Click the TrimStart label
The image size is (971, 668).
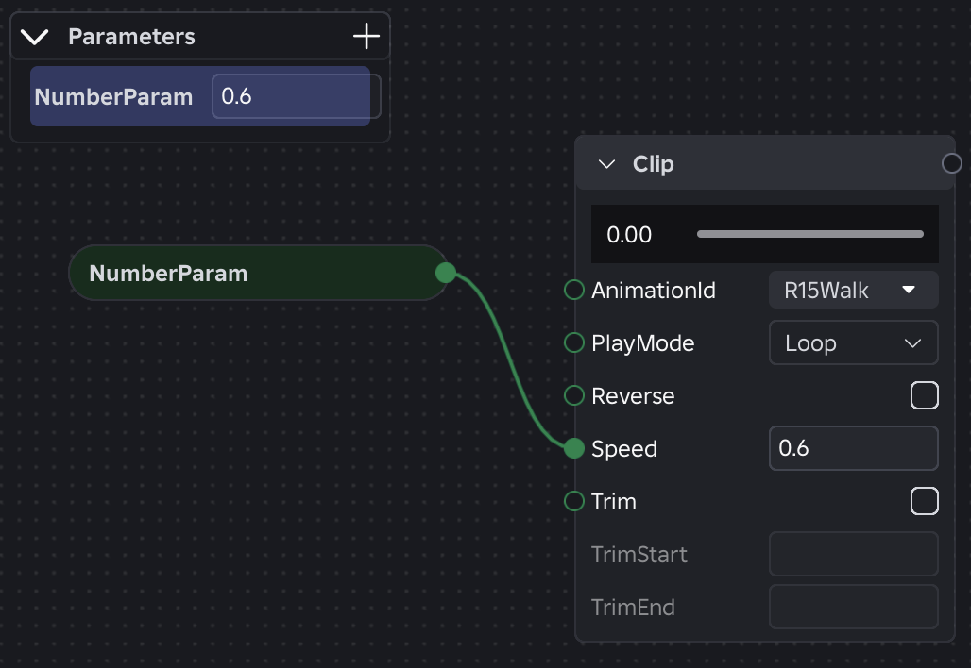coord(639,554)
